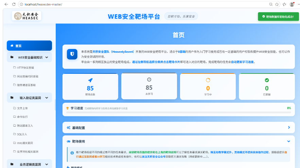Click the clock icon on 未学习 card
Screen dimensions: 300x168
coord(149,80)
